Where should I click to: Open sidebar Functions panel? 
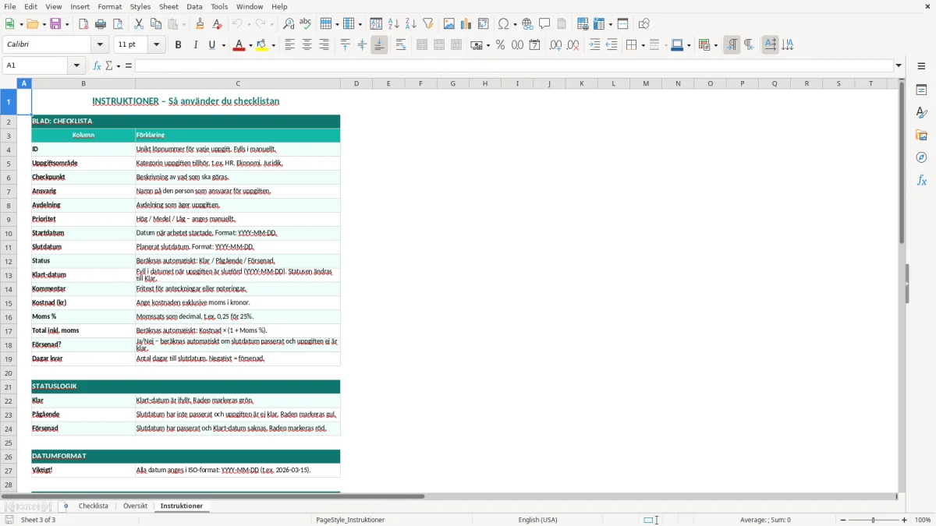(921, 181)
